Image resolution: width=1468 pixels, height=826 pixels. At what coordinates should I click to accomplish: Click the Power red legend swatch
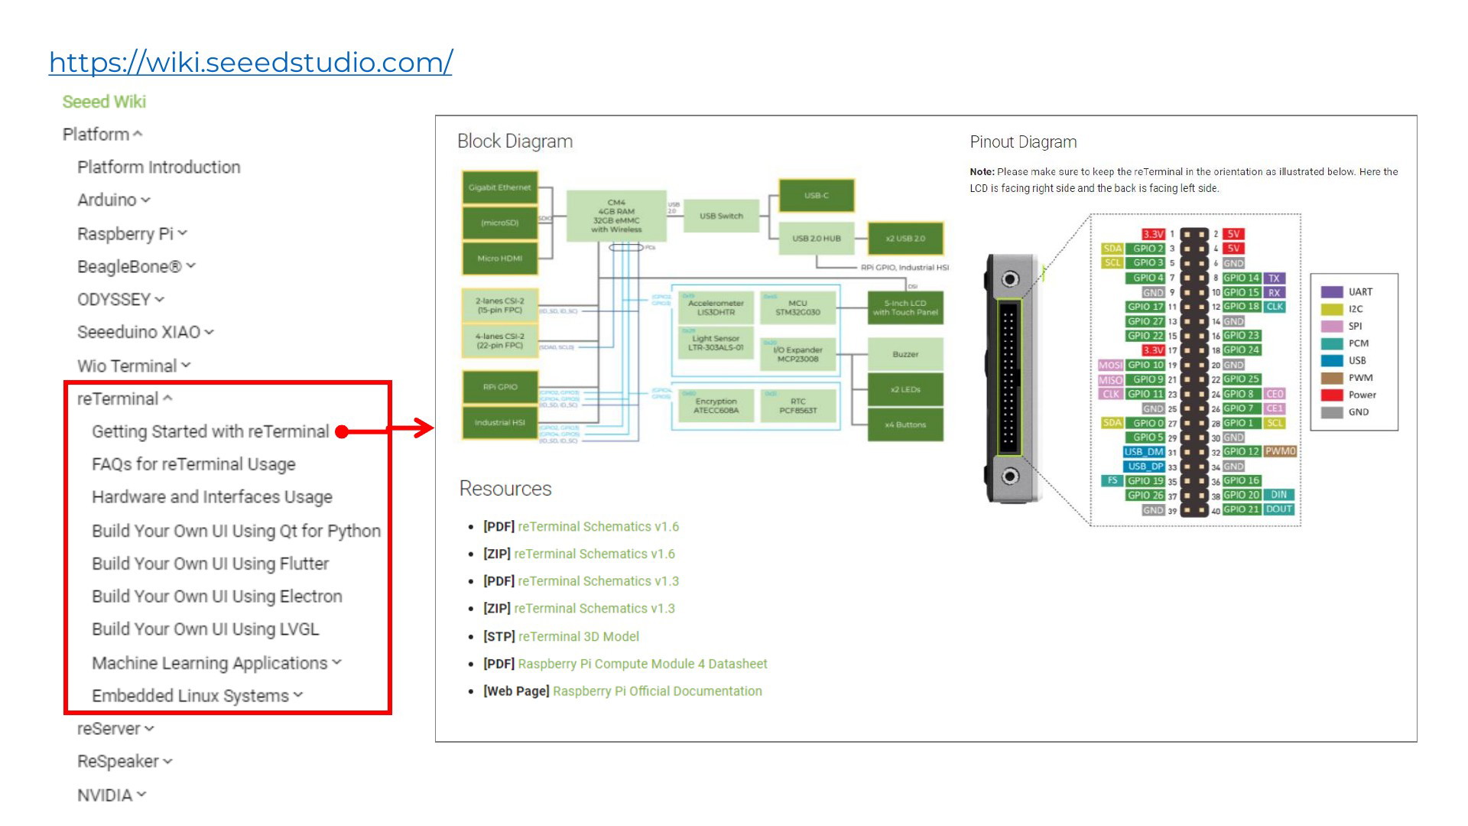click(x=1332, y=395)
